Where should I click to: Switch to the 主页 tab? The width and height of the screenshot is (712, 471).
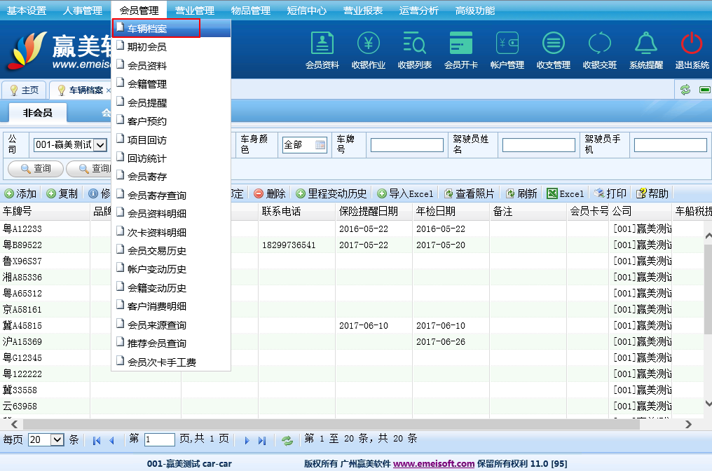(x=25, y=90)
